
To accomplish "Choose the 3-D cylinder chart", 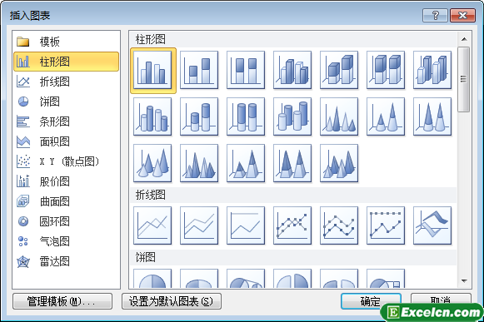I will (x=292, y=116).
